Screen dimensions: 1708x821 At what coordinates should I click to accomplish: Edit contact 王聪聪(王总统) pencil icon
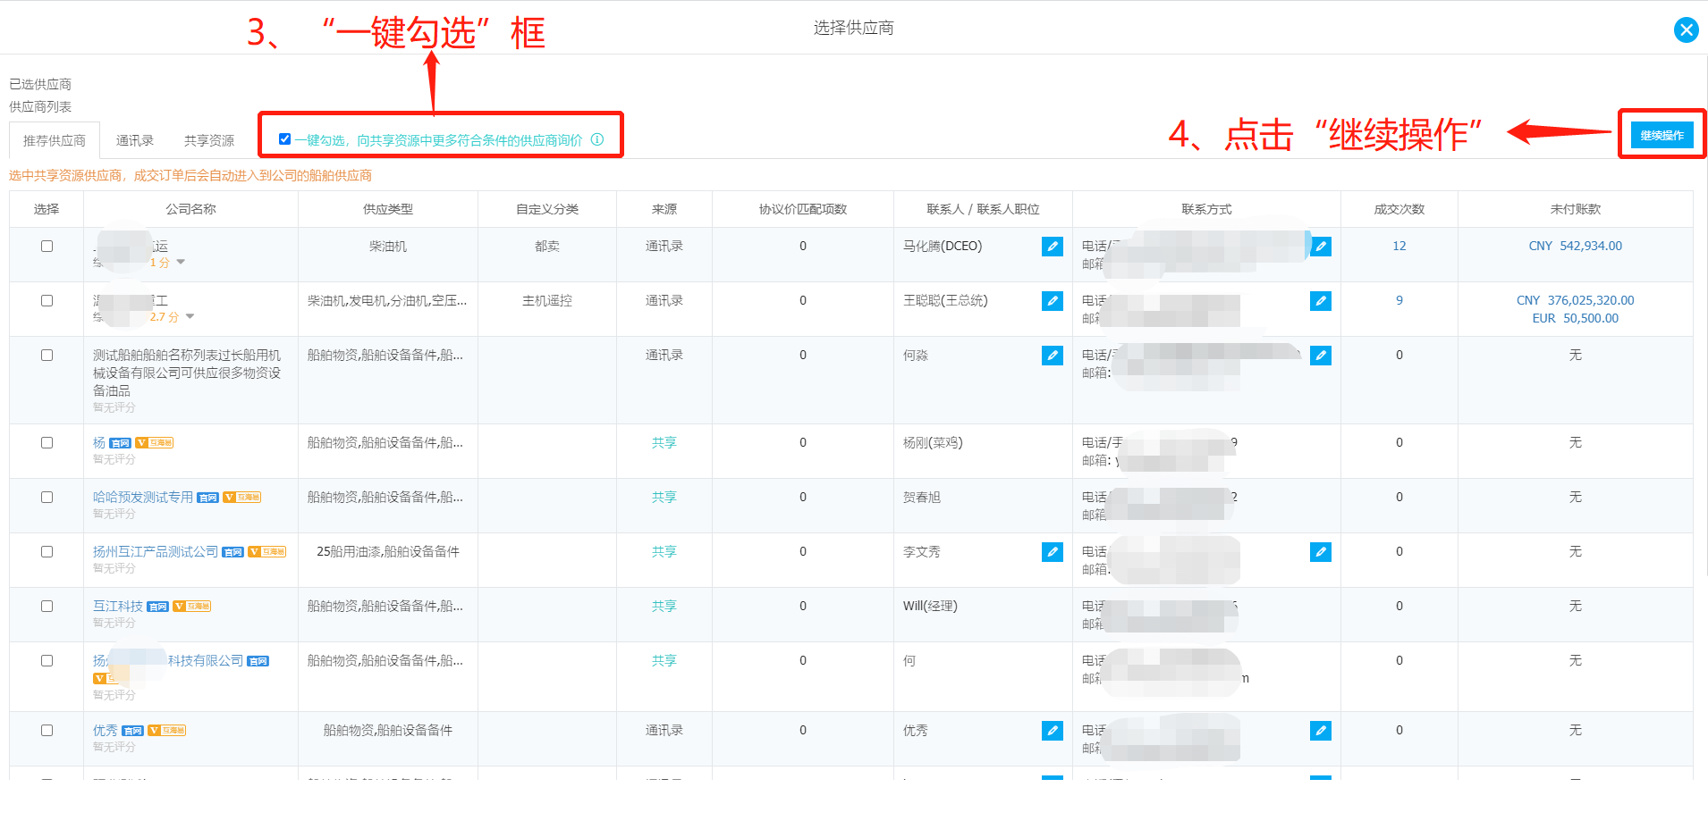click(x=1053, y=301)
